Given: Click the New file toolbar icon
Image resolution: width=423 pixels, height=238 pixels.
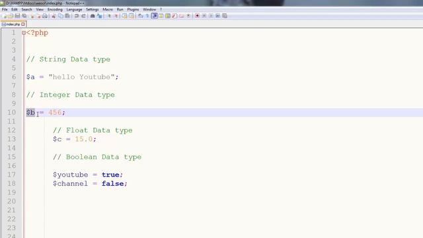Looking at the screenshot, I should pos(4,16).
